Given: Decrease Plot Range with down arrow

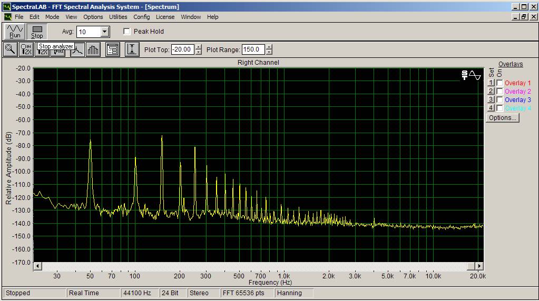Looking at the screenshot, I should [x=269, y=52].
